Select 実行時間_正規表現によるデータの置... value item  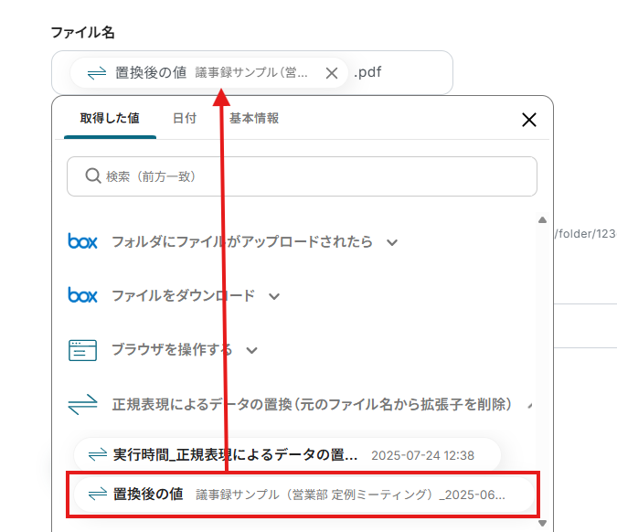(287, 455)
